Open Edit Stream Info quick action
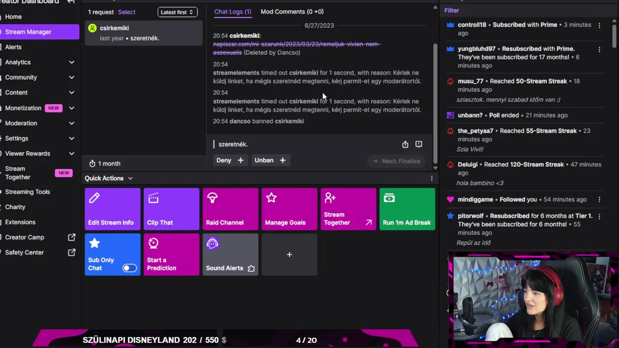619x348 pixels. (113, 209)
